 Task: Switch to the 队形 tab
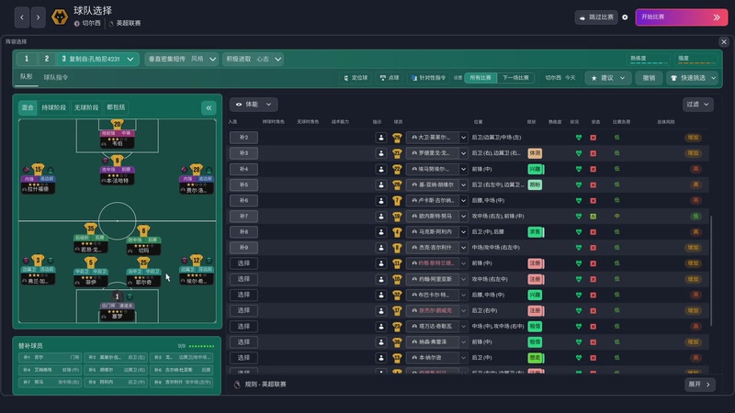coord(27,77)
